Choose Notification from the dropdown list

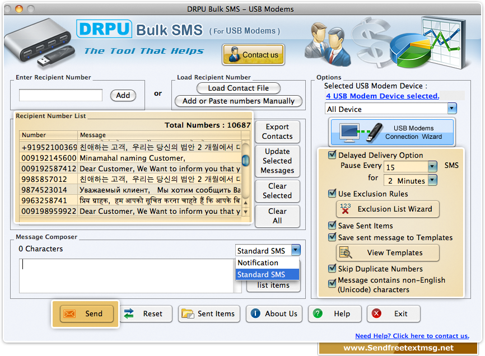point(267,263)
